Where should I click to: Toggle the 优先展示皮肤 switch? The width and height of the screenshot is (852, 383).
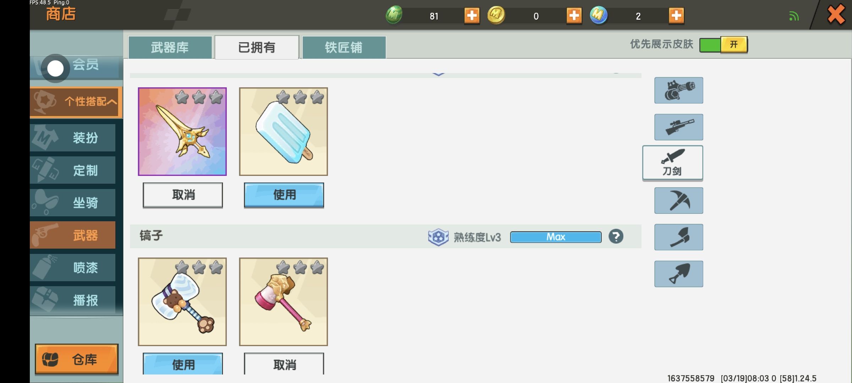(723, 45)
